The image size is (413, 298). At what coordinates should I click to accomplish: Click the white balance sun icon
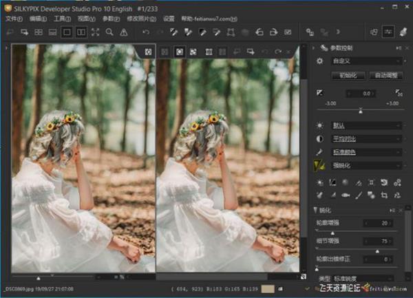pyautogui.click(x=319, y=126)
